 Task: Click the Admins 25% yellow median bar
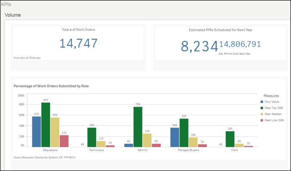147,140
